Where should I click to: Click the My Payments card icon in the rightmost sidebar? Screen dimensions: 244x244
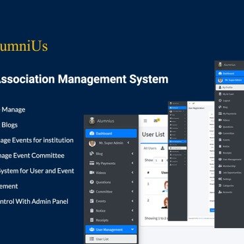220,113
